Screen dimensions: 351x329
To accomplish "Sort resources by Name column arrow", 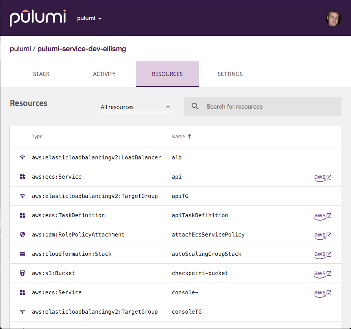I will point(190,137).
